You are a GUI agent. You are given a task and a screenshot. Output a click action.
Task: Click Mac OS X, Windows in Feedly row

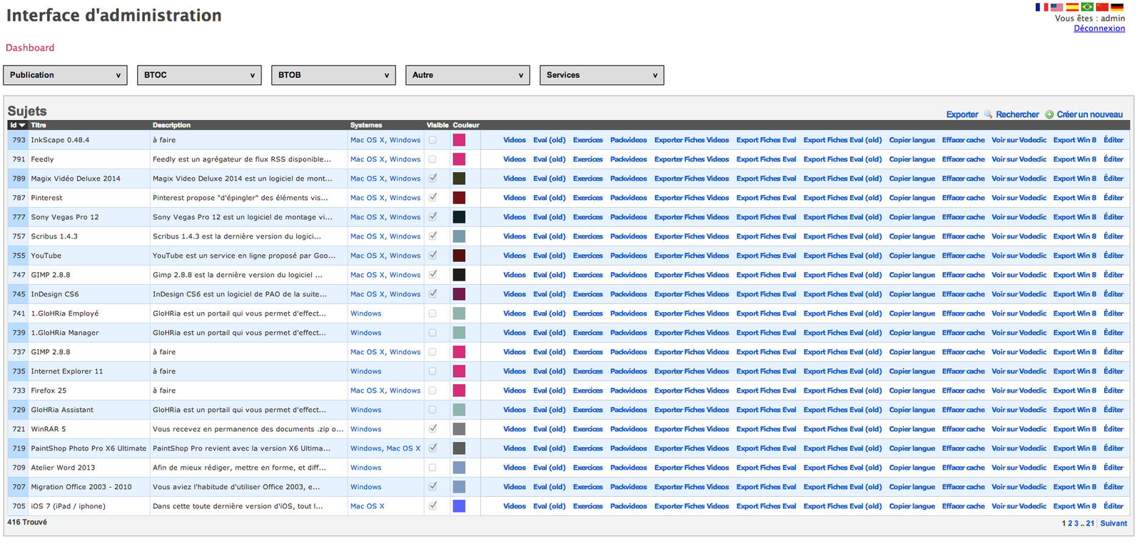click(385, 159)
